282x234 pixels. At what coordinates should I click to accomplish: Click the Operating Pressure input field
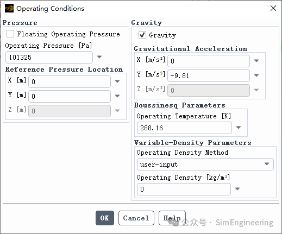[49, 57]
